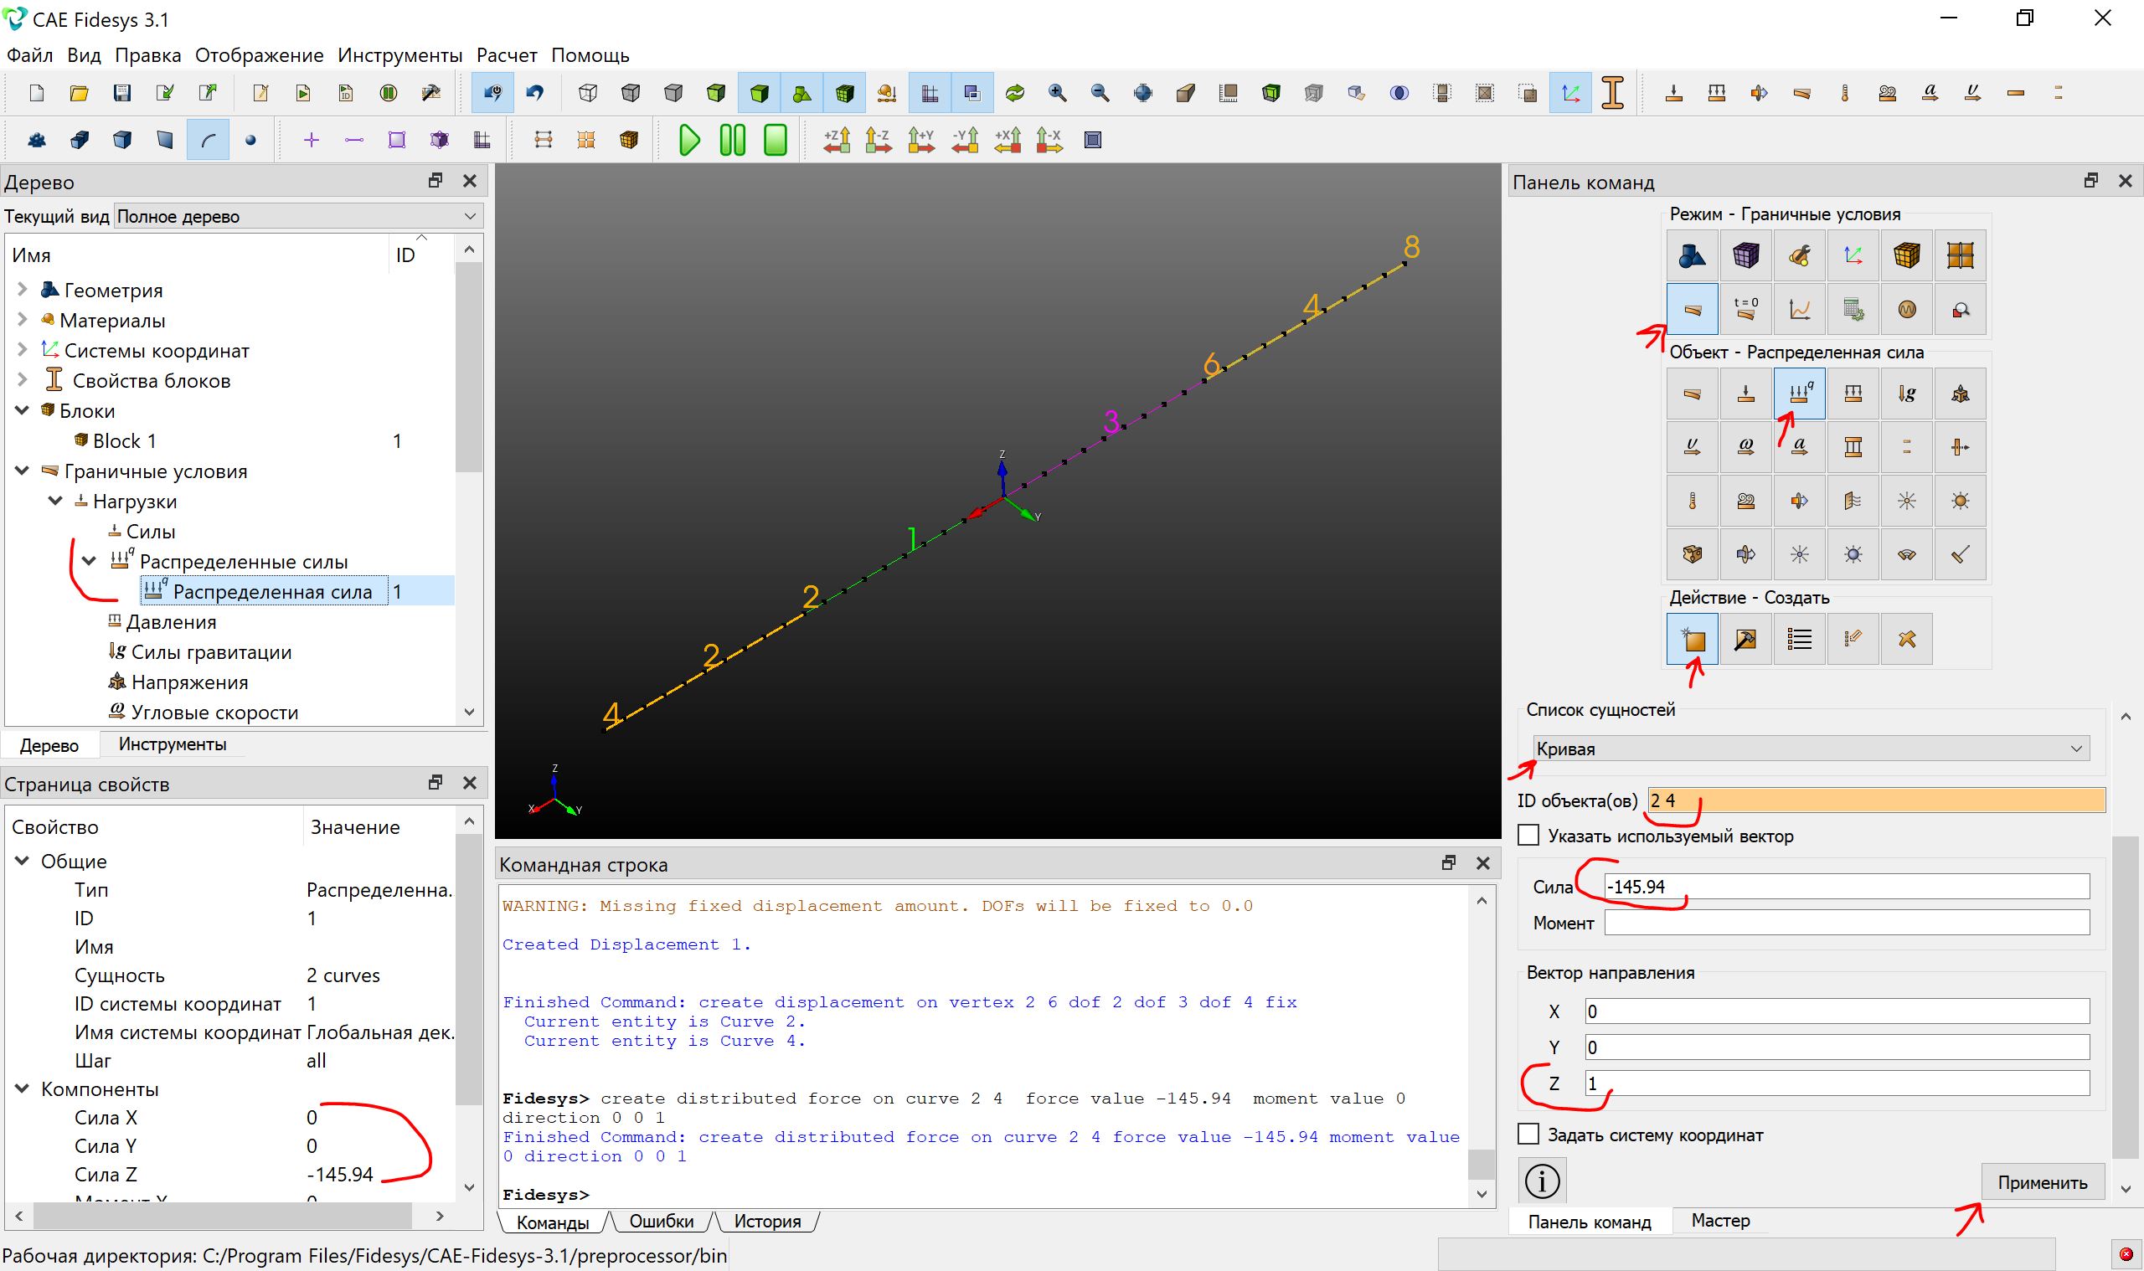
Task: Open the 'Кривая' entity list dropdown
Action: (1811, 749)
